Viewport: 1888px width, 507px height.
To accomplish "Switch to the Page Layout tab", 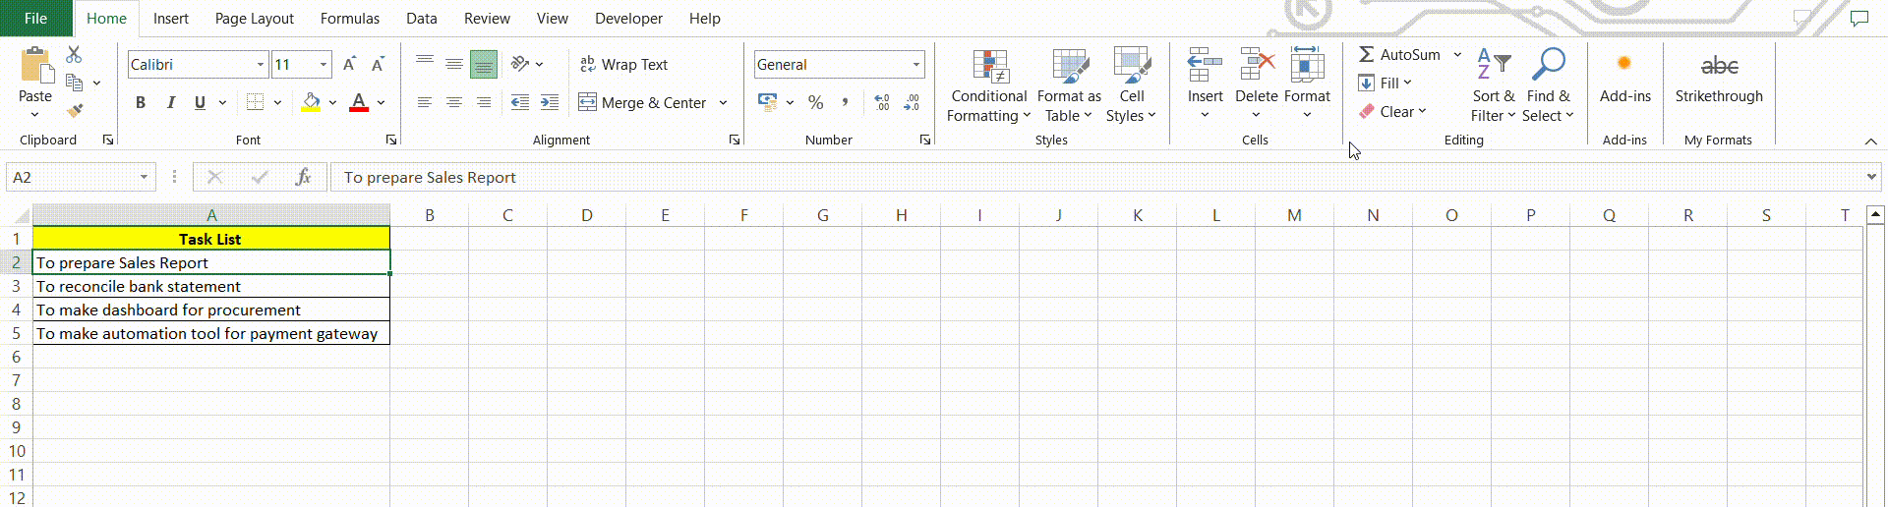I will click(254, 18).
